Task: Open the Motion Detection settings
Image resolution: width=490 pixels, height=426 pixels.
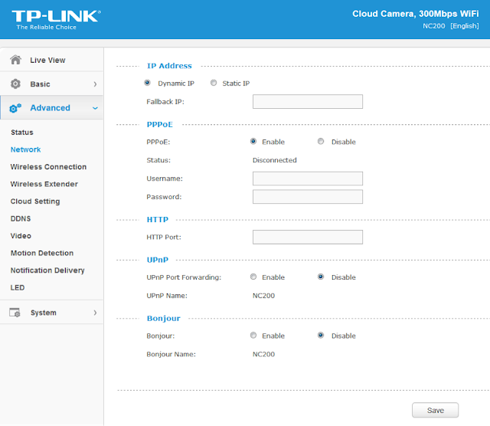Action: click(42, 253)
